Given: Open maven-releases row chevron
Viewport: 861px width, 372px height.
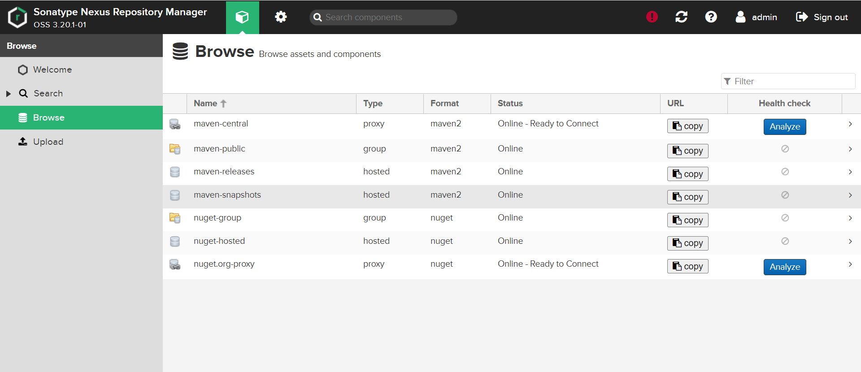Looking at the screenshot, I should click(x=850, y=172).
